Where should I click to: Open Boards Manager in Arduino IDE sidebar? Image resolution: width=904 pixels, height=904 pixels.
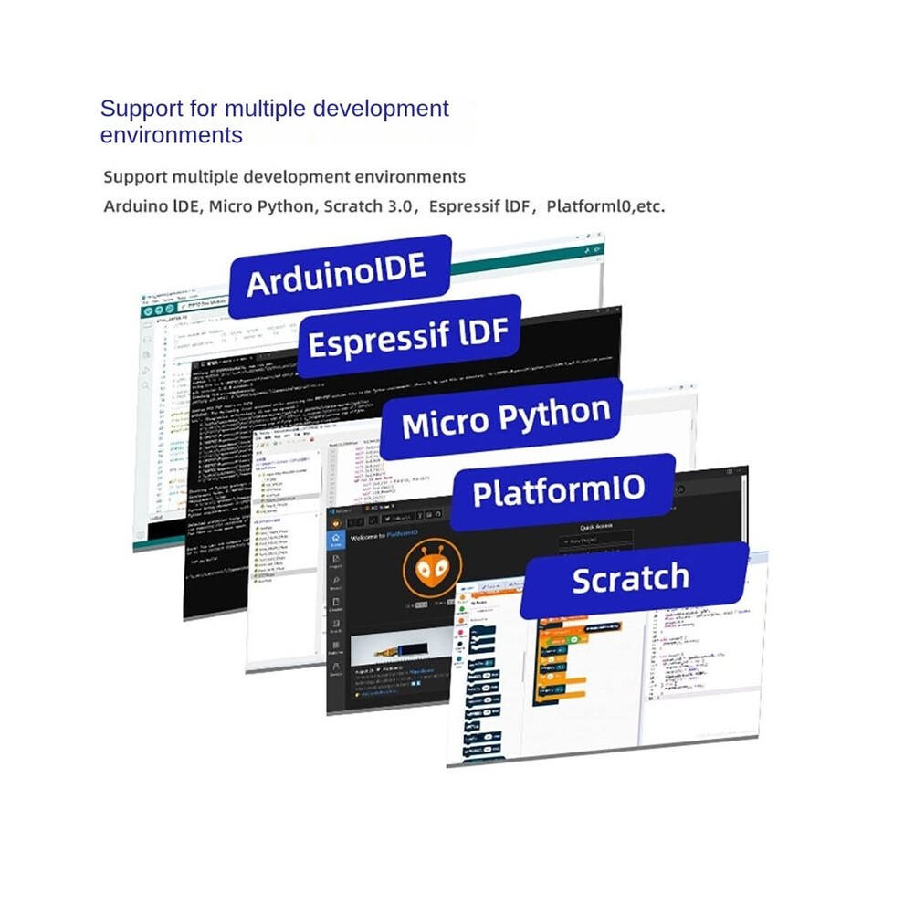[147, 340]
